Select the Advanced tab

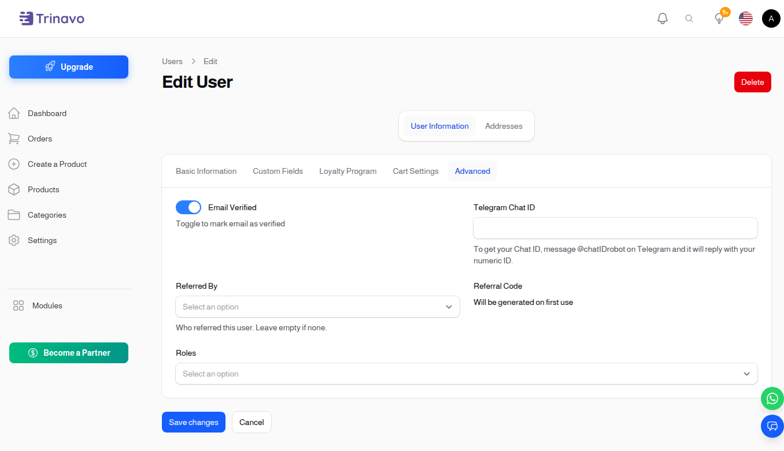pos(472,171)
